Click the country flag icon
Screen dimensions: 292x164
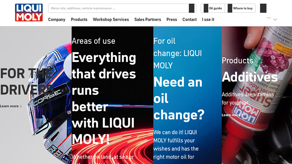(x=269, y=18)
